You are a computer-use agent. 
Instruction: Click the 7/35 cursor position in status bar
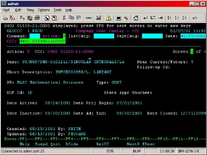tap(110, 151)
